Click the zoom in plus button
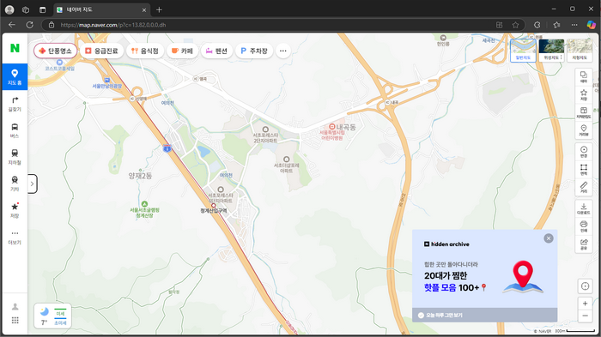This screenshot has width=601, height=337. coord(585,304)
